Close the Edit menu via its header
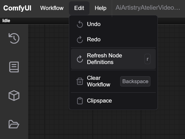The image size is (185, 139). click(x=79, y=8)
